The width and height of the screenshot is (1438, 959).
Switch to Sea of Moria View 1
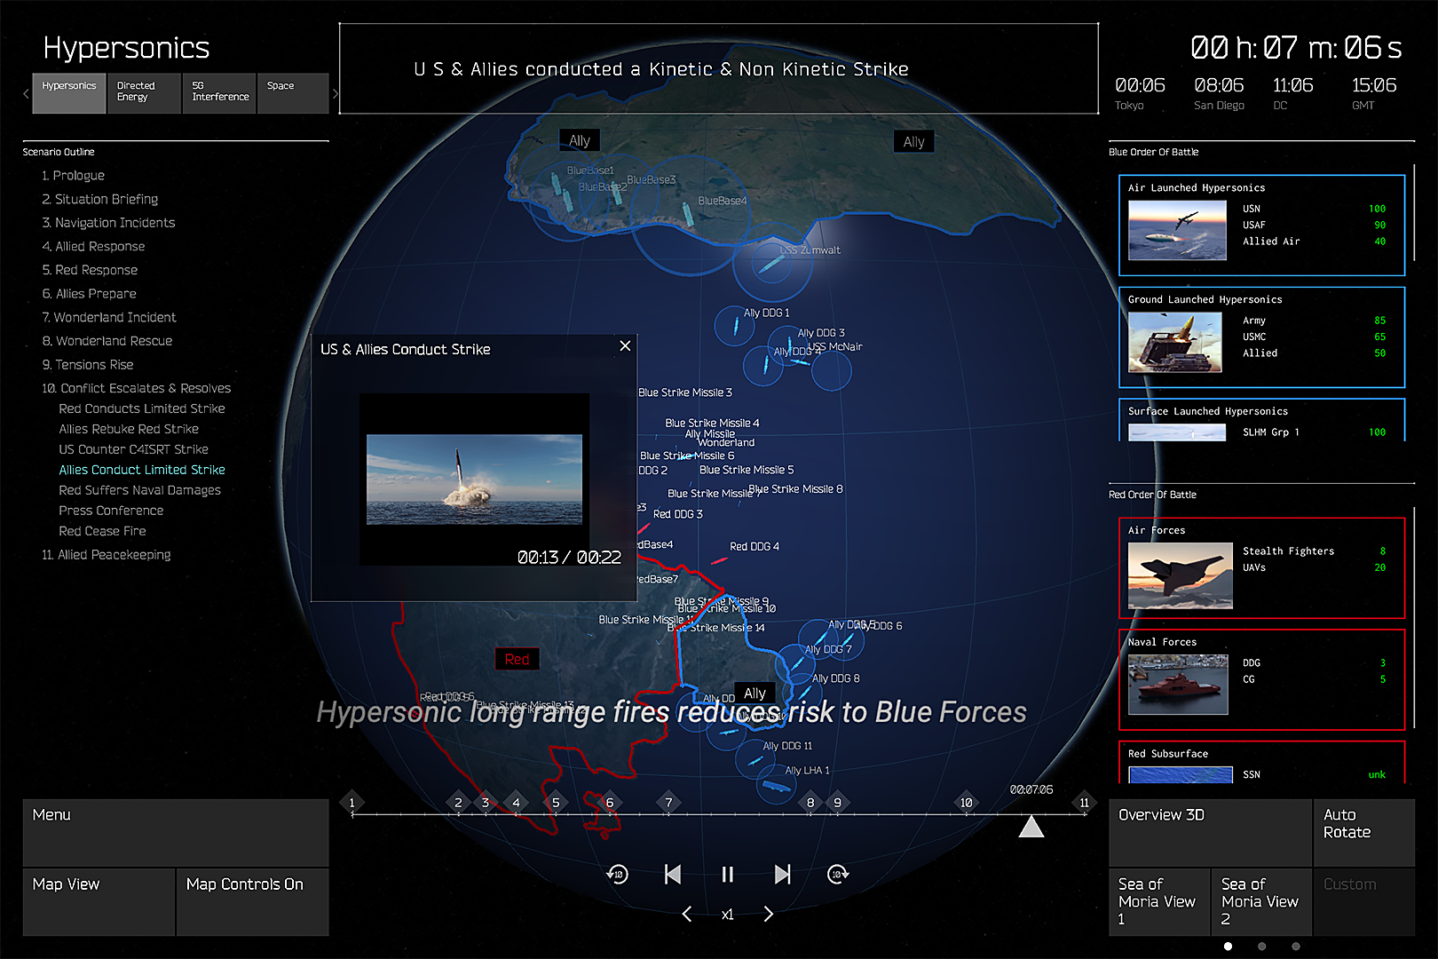point(1159,902)
